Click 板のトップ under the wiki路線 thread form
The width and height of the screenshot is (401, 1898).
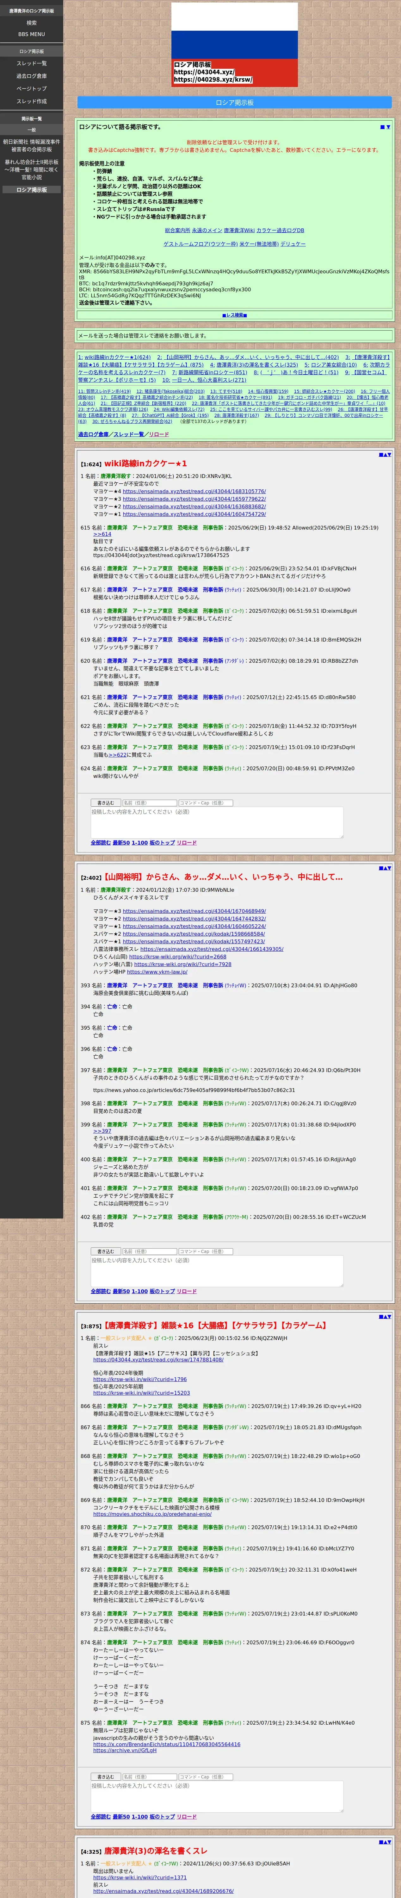(162, 843)
